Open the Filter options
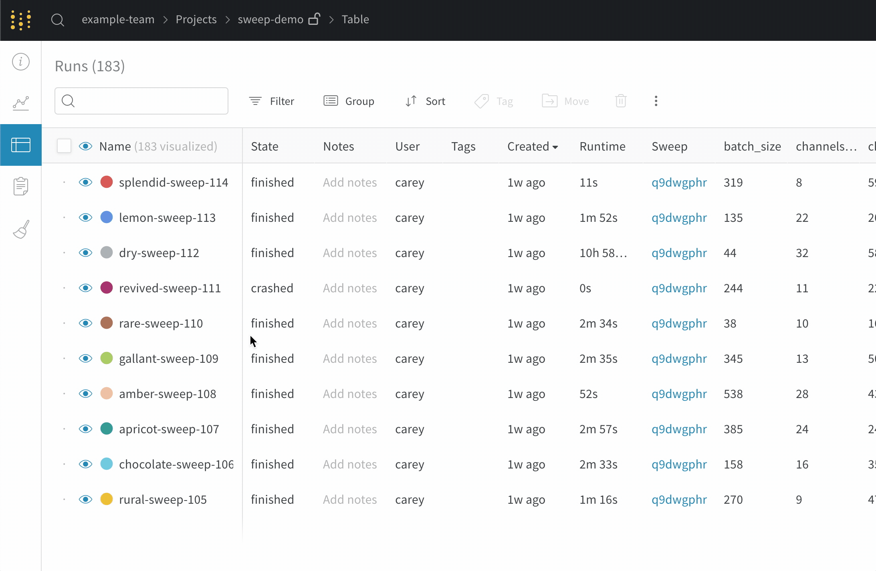Image resolution: width=876 pixels, height=571 pixels. (x=272, y=101)
